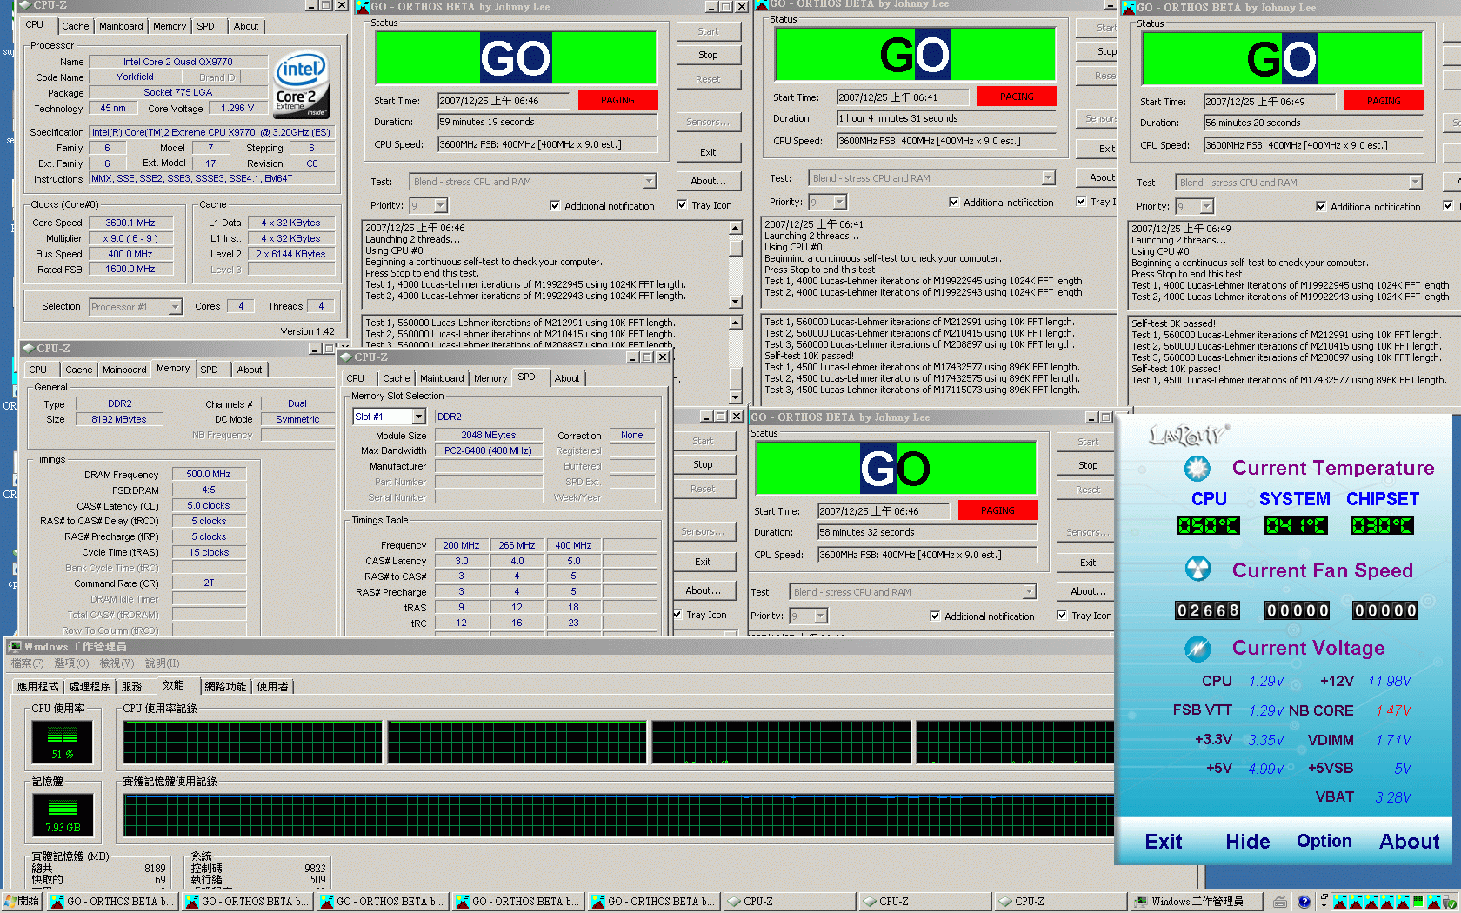Image resolution: width=1461 pixels, height=913 pixels.
Task: Click Exit in ORTHOS running 58 minutes 32 seconds
Action: (x=1088, y=563)
